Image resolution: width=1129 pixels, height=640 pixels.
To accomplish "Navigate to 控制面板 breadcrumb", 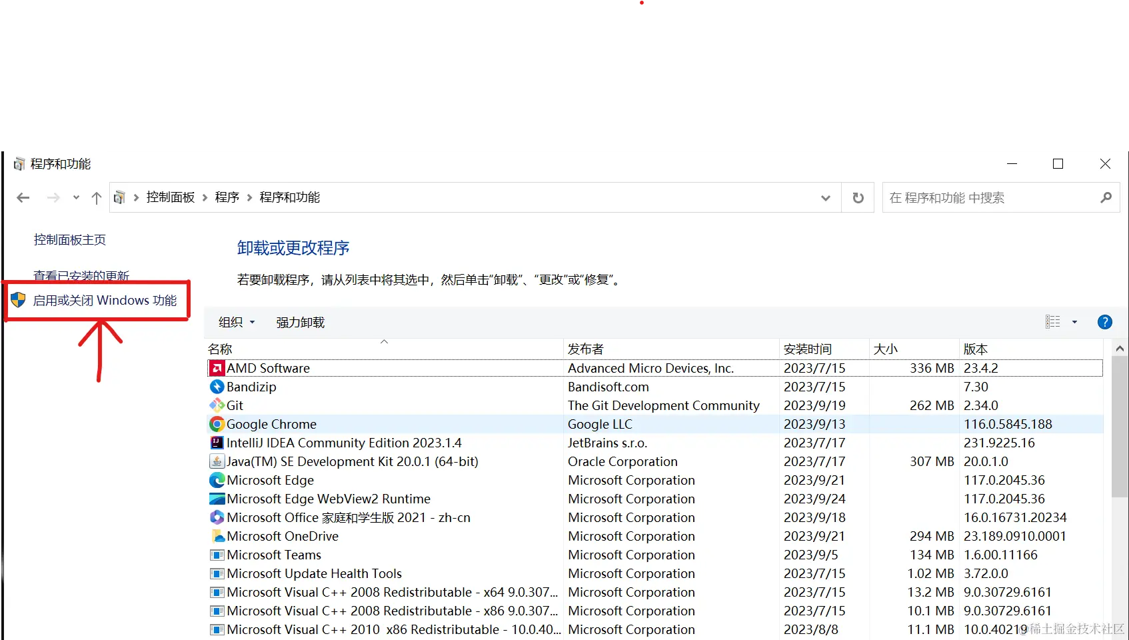I will 171,197.
